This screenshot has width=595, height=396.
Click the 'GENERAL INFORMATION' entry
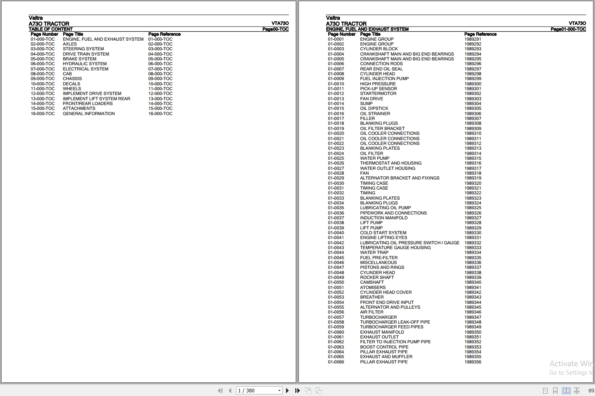(89, 113)
